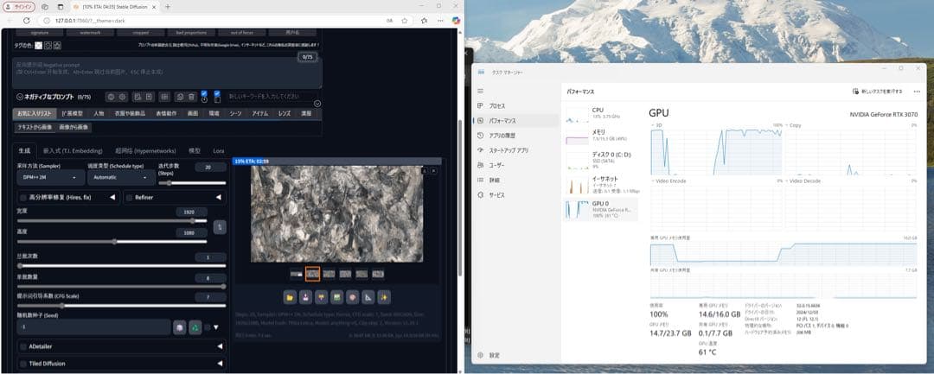Click the green recycle seed icon
The image size is (934, 374).
coord(195,327)
